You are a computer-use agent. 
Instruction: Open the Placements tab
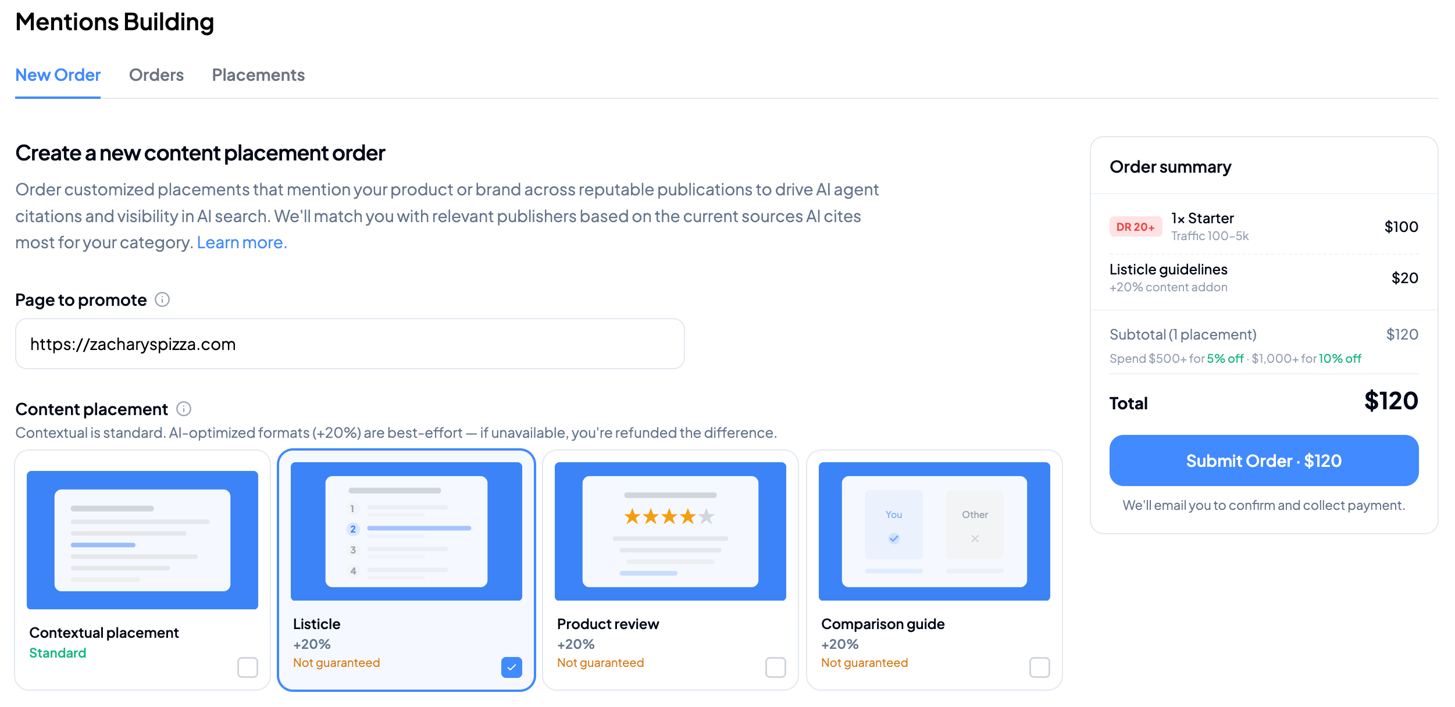[x=258, y=75]
